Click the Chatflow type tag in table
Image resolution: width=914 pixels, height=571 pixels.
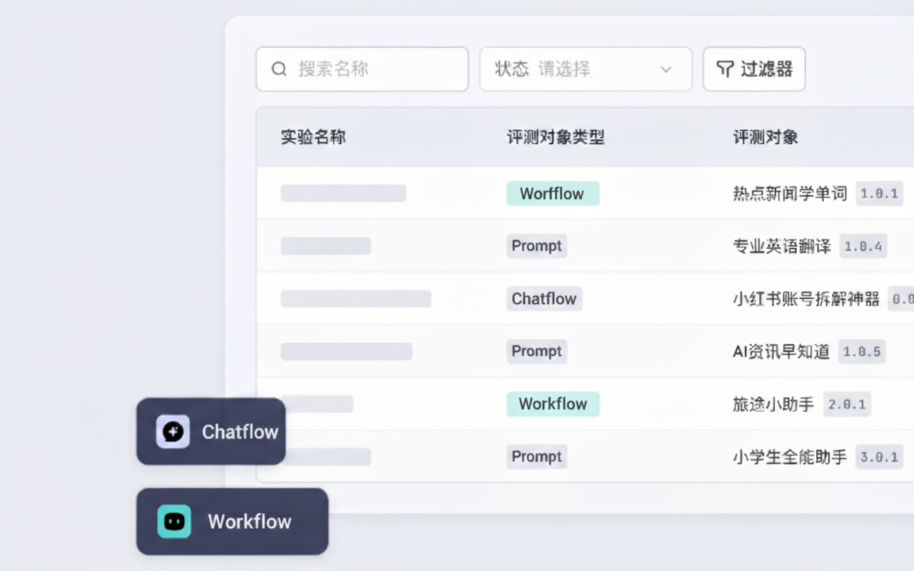coord(544,298)
